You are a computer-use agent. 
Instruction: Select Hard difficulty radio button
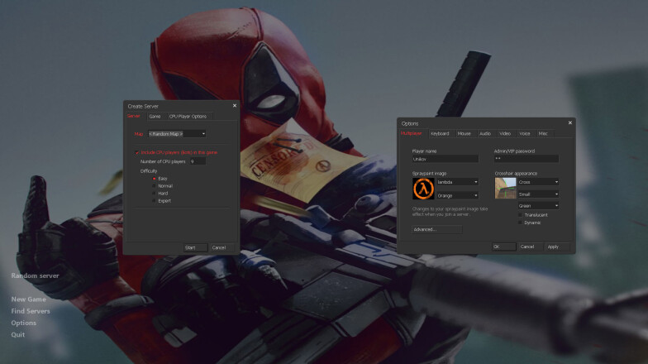pyautogui.click(x=154, y=194)
